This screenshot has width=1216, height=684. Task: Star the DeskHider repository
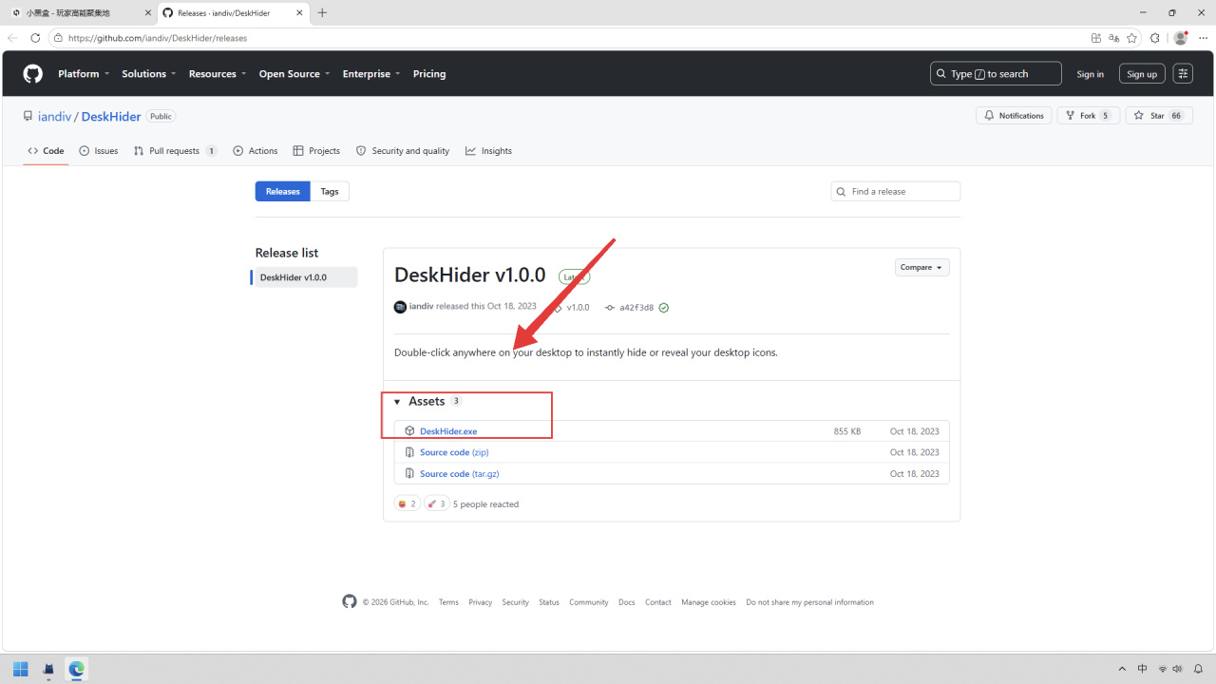tap(1158, 116)
